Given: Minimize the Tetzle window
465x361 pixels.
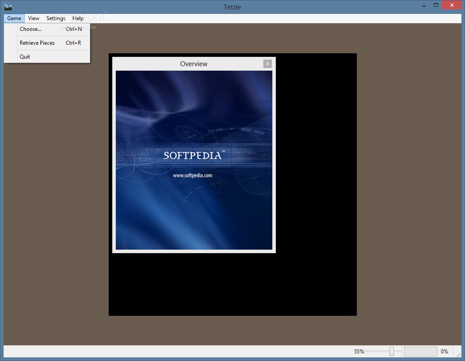Looking at the screenshot, I should 424,6.
